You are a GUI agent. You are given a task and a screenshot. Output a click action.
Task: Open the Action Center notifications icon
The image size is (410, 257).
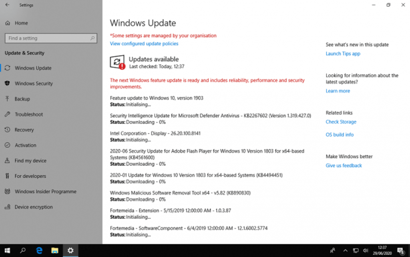[400, 251]
